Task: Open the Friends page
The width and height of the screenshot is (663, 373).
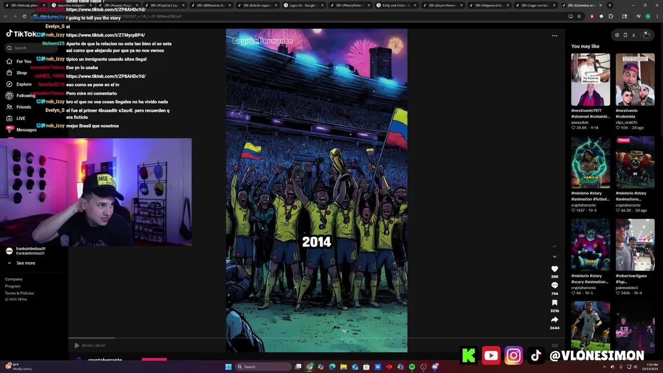Action: [x=19, y=107]
